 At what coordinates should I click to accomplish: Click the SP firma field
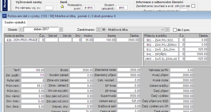[x=129, y=85]
